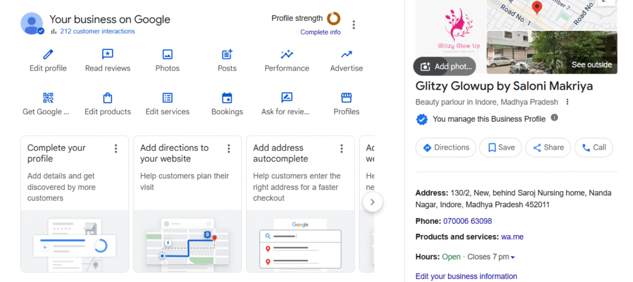Open the wa.me products and services link
This screenshot has height=282, width=633.
512,237
